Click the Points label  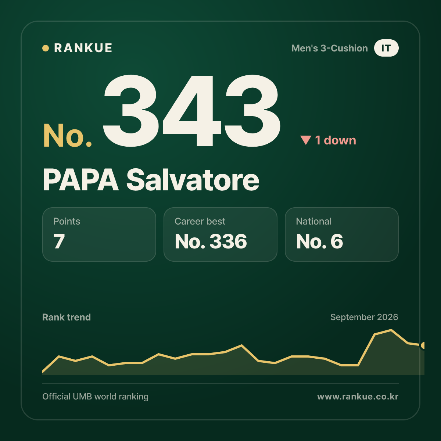point(67,221)
